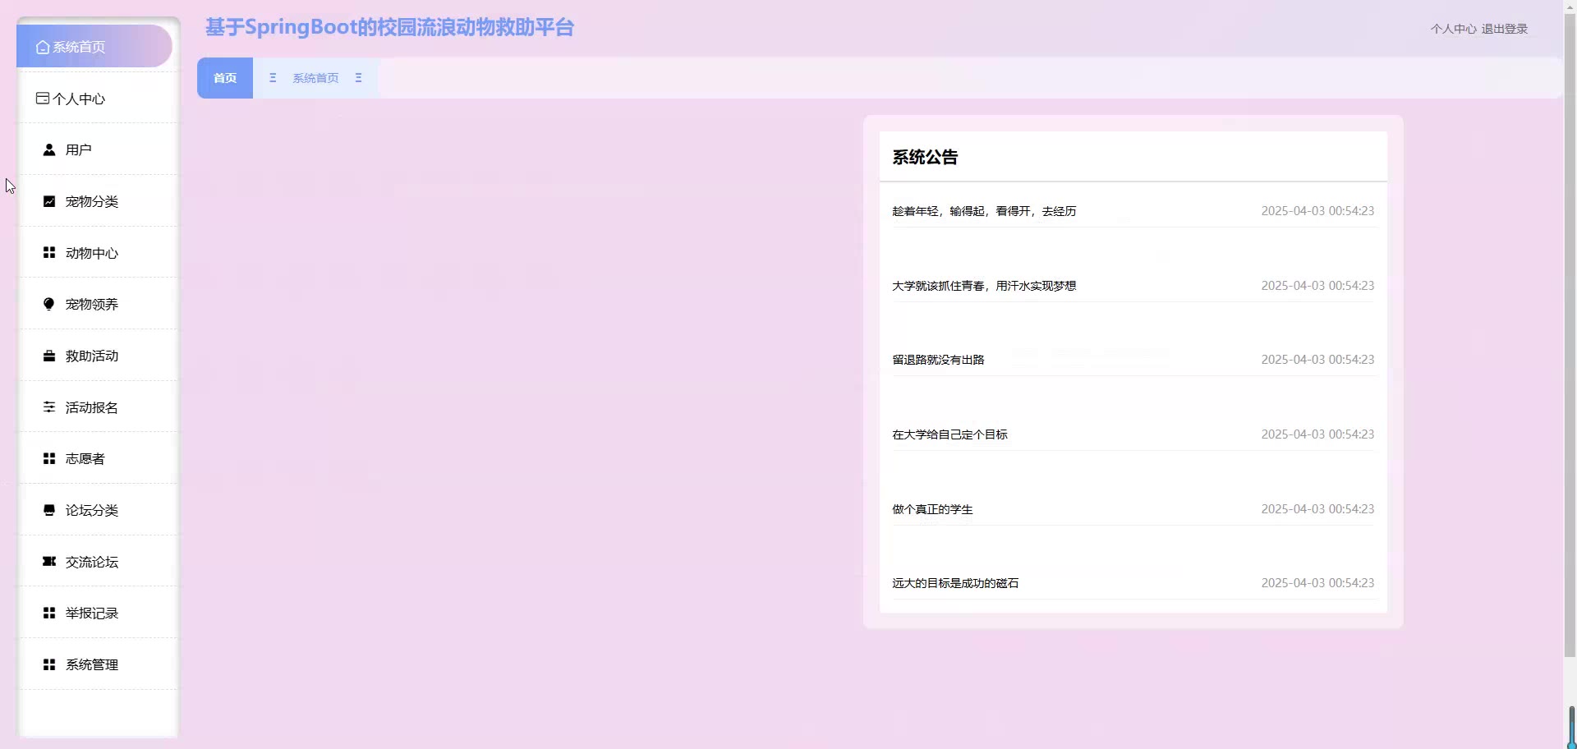Click the card icon beside 个人中心
The width and height of the screenshot is (1577, 749).
click(43, 99)
